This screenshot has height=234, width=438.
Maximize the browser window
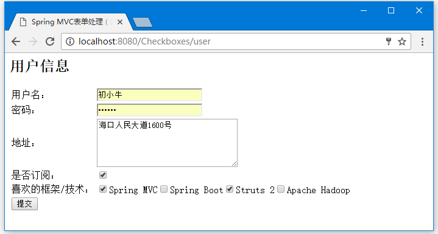[391, 10]
